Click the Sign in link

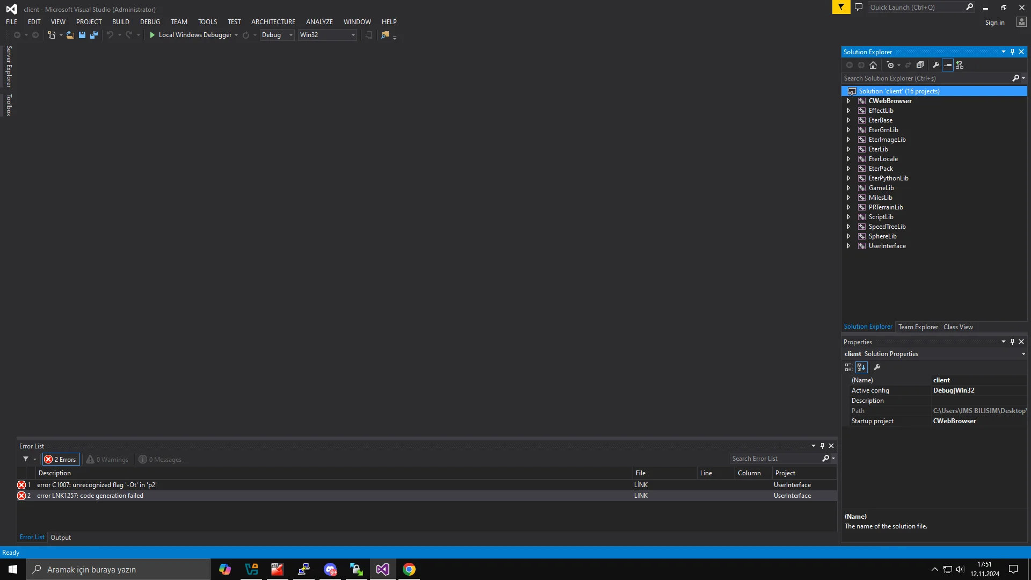tap(994, 23)
